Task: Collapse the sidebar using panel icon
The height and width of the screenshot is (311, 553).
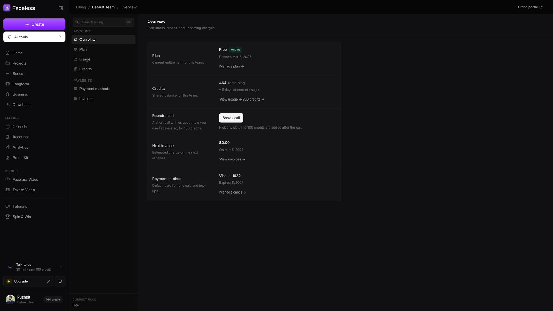Action: coord(61,8)
